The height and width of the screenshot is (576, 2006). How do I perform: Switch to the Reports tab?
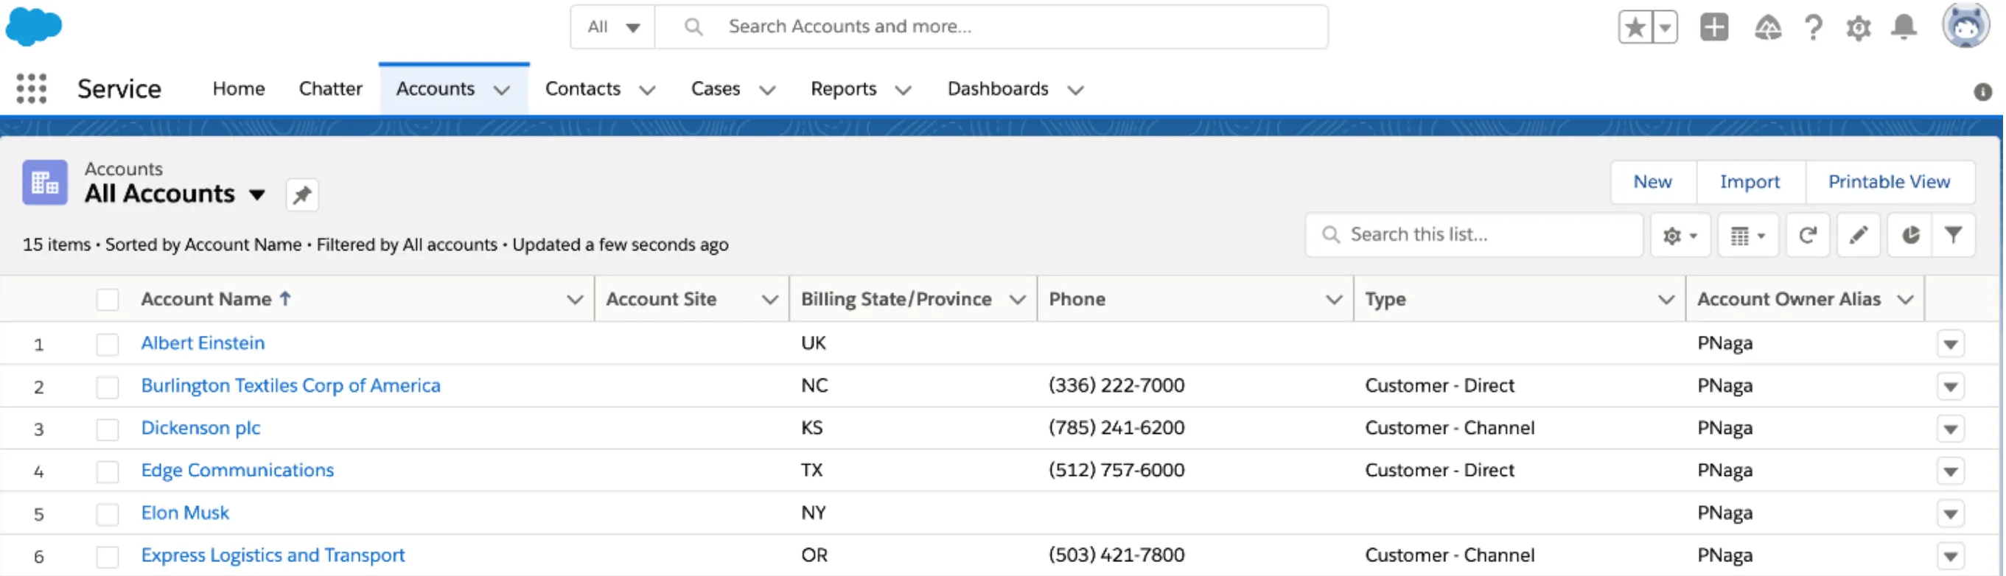tap(843, 88)
